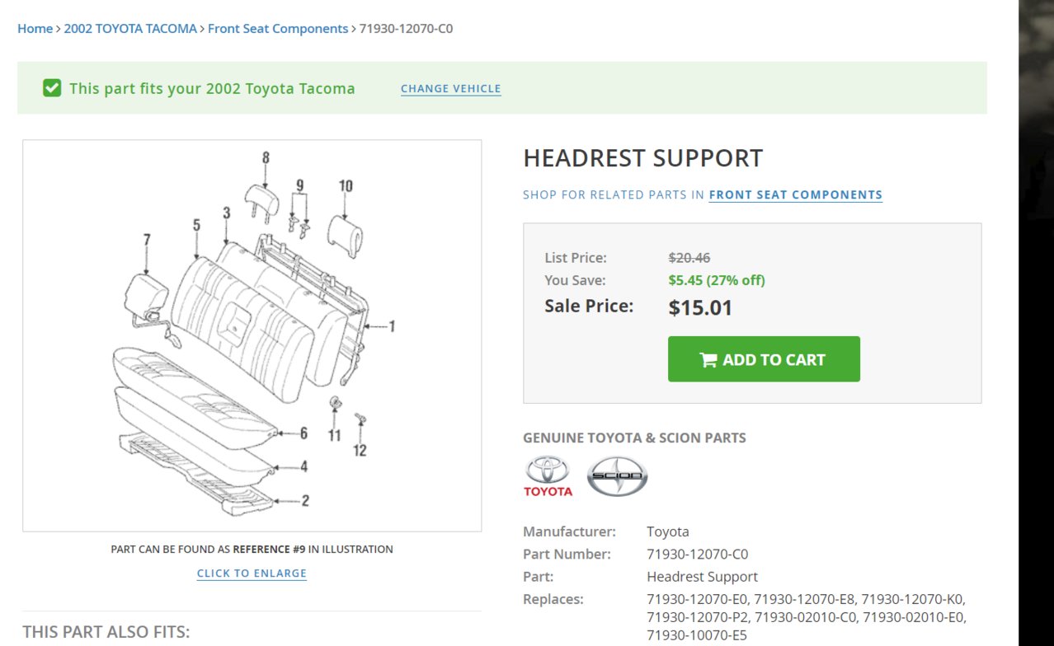Click the Toyota logo icon

click(x=548, y=476)
